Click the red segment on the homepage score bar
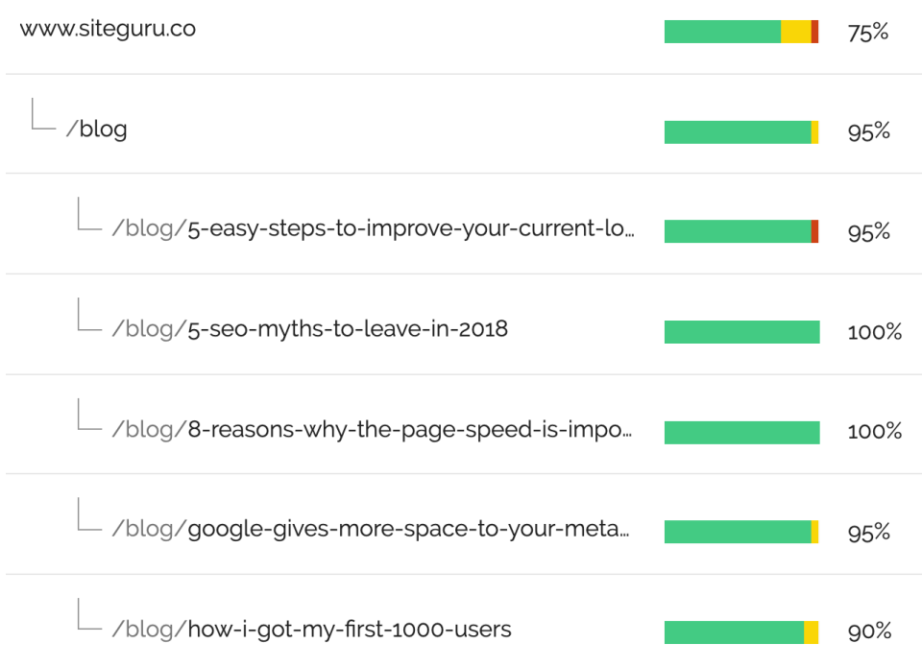Screen dimensions: 922x667 [x=815, y=31]
